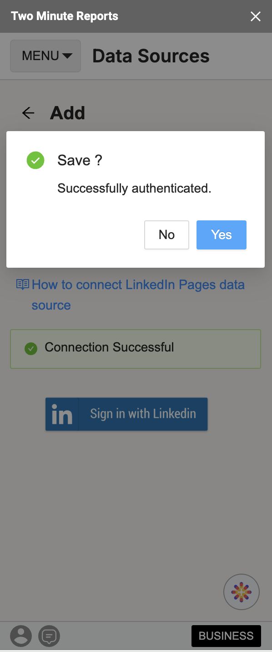Click the LinkedIn logo on sign-in button
This screenshot has height=652, width=272.
pyautogui.click(x=61, y=414)
